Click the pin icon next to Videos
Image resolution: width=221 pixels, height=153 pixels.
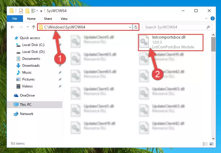pyautogui.click(x=60, y=86)
